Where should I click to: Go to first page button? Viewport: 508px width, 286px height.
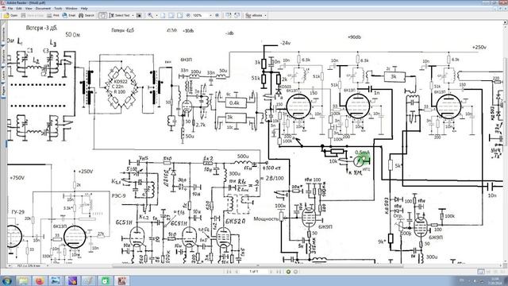pyautogui.click(x=229, y=272)
